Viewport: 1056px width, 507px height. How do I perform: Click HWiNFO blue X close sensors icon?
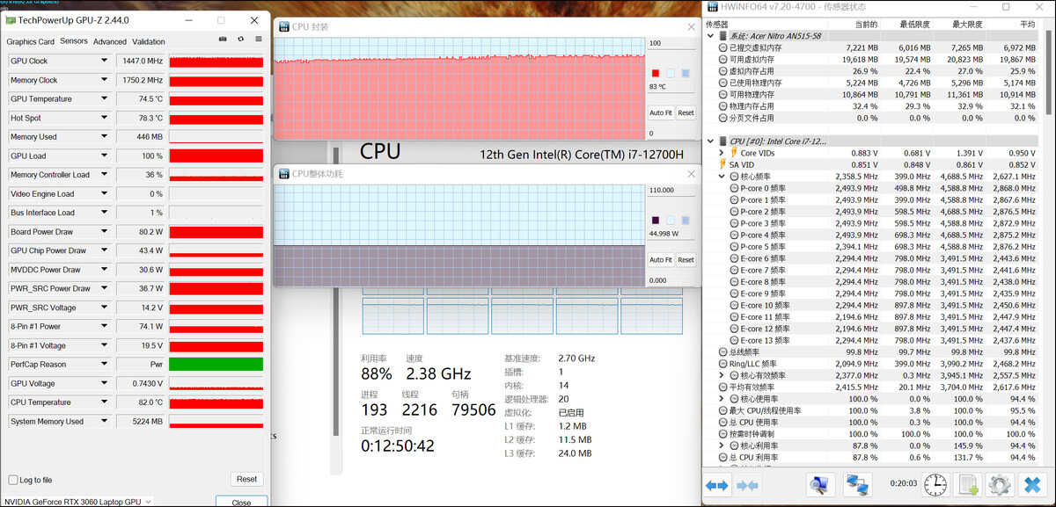pos(1031,484)
